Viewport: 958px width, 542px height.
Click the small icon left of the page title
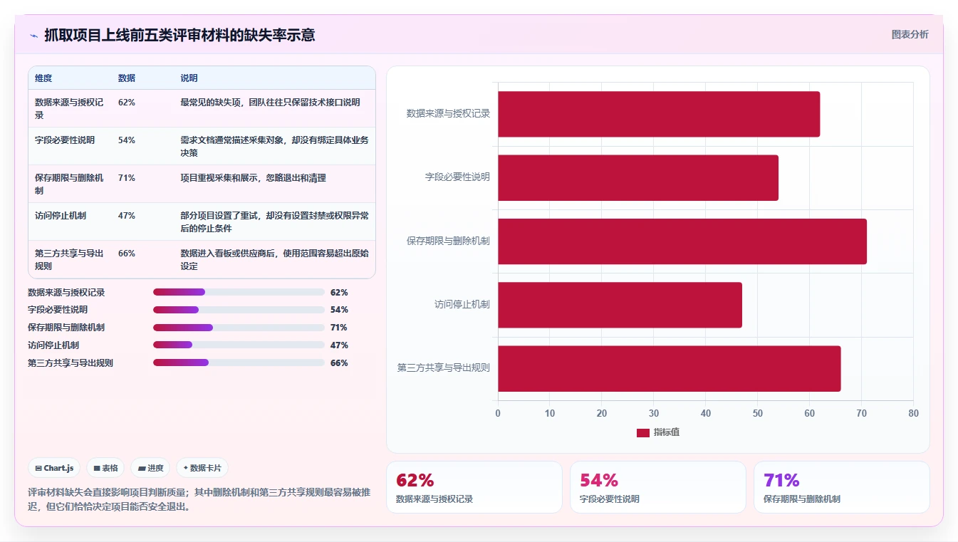point(33,35)
